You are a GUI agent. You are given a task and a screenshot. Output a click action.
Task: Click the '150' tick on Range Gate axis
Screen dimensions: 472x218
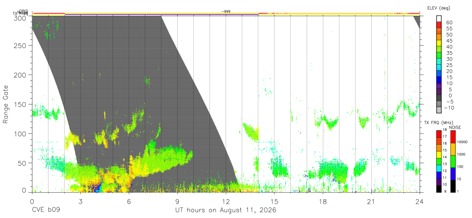[20, 104]
